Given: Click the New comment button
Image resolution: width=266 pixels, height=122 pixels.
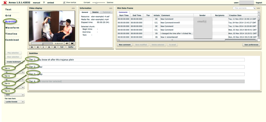Looking at the screenshot, I should pyautogui.click(x=125, y=45).
